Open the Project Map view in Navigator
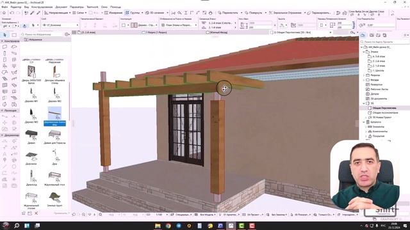 coord(363,35)
